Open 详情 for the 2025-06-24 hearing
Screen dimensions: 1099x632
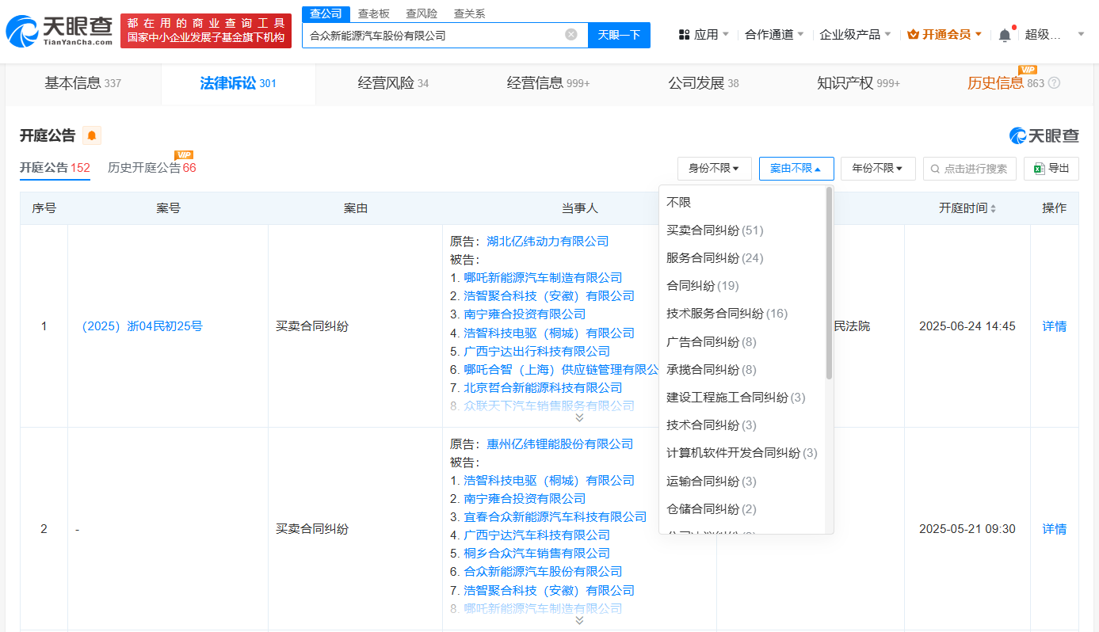1055,326
